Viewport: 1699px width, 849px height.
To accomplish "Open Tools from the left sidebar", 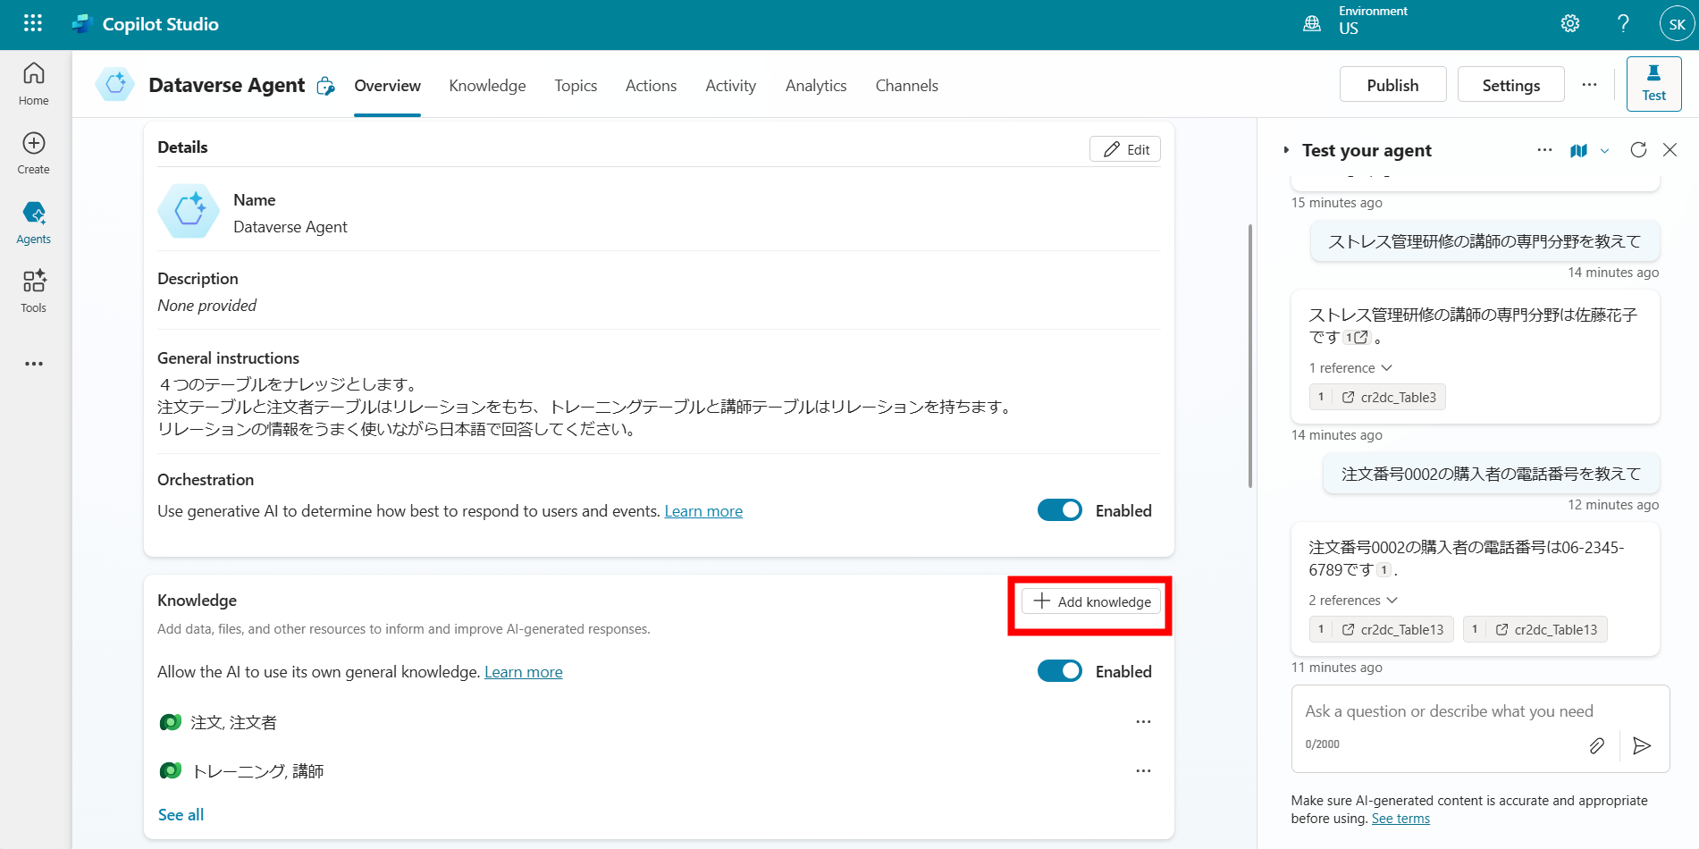I will click(x=33, y=290).
